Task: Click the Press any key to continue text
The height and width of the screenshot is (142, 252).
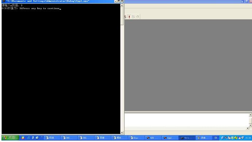Action: pyautogui.click(x=41, y=8)
